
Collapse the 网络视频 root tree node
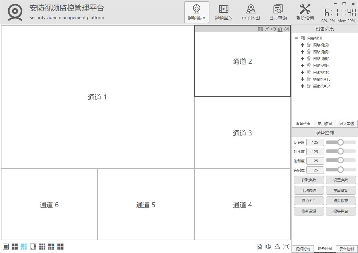click(297, 38)
